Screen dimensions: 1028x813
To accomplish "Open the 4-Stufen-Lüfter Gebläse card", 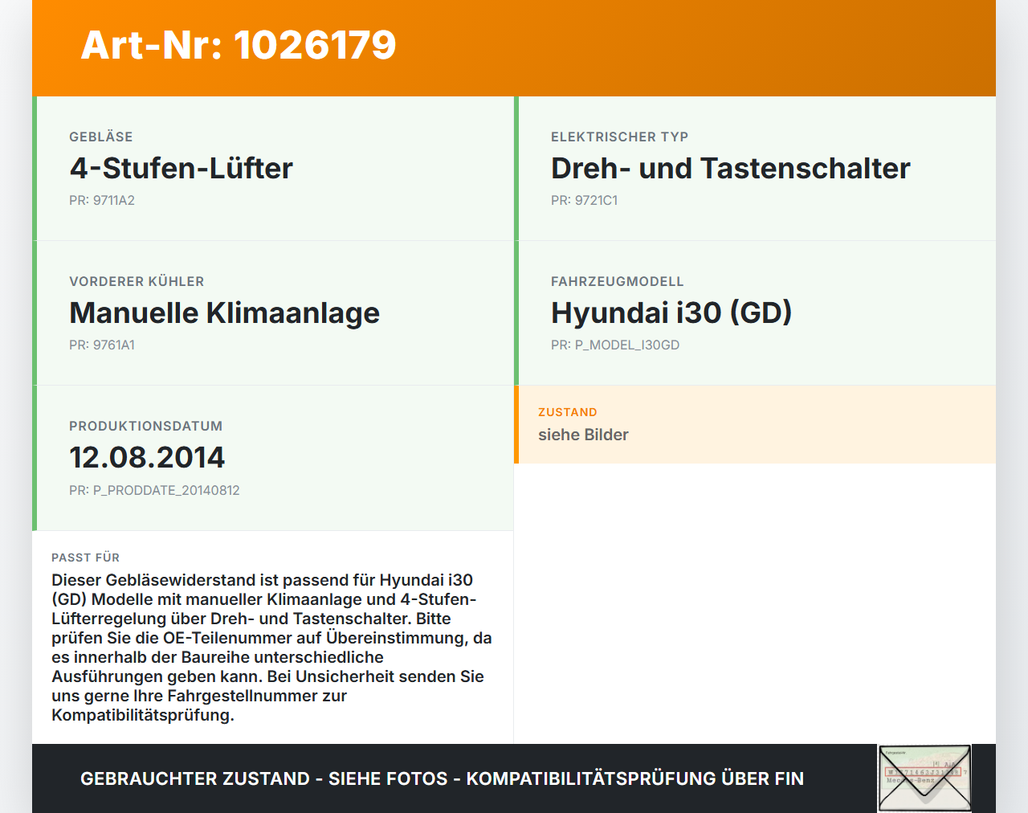I will [x=273, y=169].
